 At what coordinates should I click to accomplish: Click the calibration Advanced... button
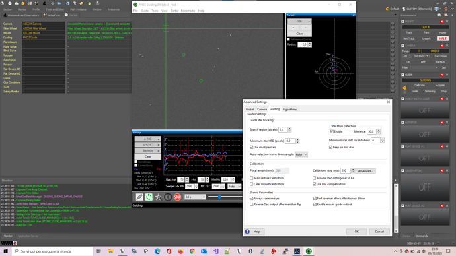pyautogui.click(x=365, y=171)
